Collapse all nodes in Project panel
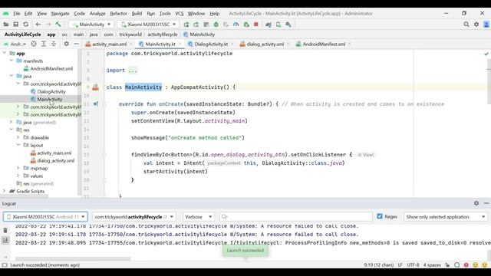This screenshot has width=491, height=276. click(x=54, y=44)
